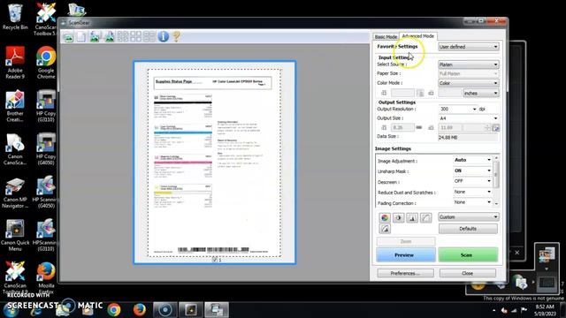This screenshot has width=566, height=318.
Task: Click the Canon MP Navigator desktop icon
Action: tap(15, 193)
